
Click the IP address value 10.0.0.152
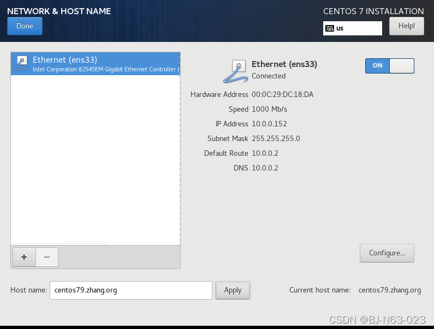[x=269, y=124]
